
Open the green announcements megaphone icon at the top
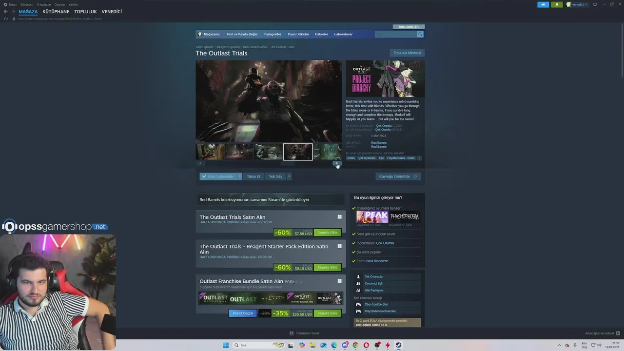click(543, 4)
